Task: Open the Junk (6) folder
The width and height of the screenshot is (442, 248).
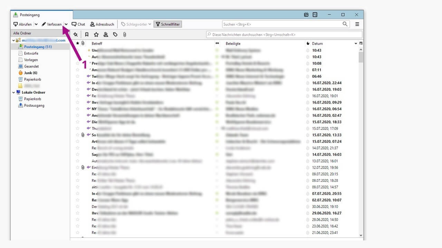Action: tap(30, 73)
